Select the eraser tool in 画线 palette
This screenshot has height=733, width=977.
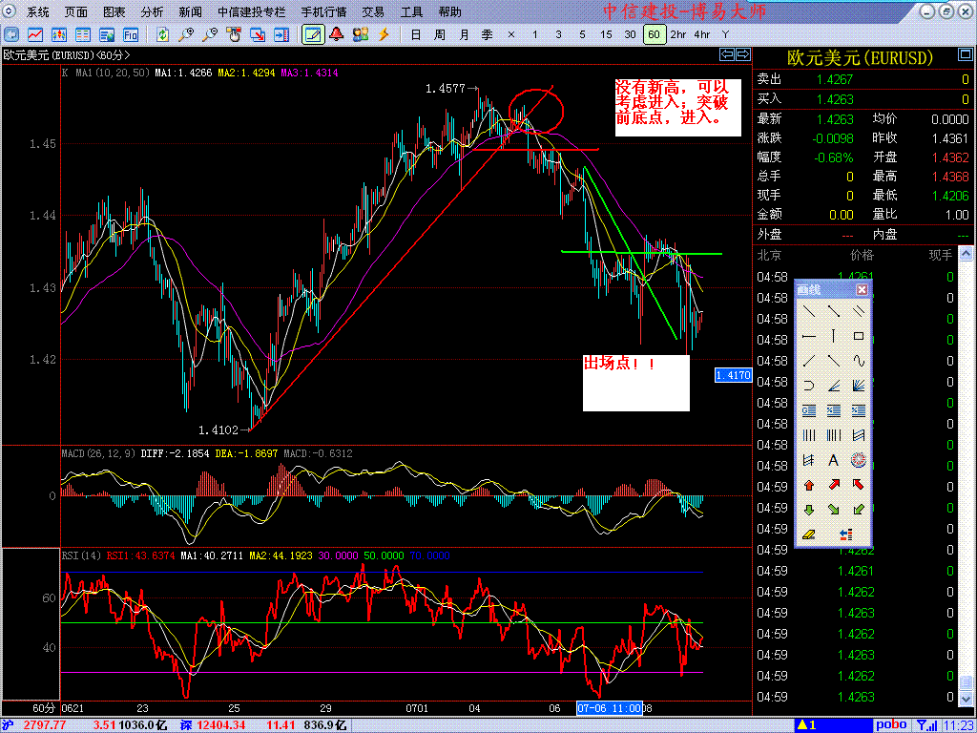tap(809, 534)
